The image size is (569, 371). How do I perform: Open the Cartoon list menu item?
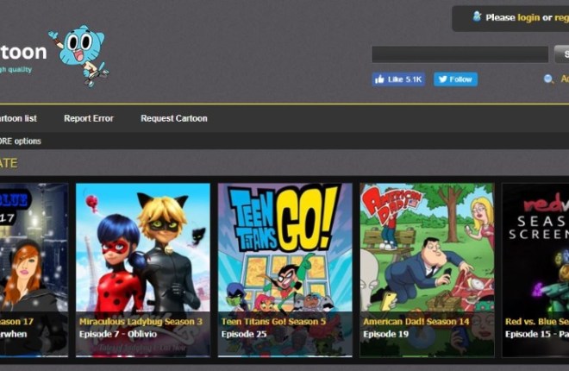pyautogui.click(x=17, y=118)
